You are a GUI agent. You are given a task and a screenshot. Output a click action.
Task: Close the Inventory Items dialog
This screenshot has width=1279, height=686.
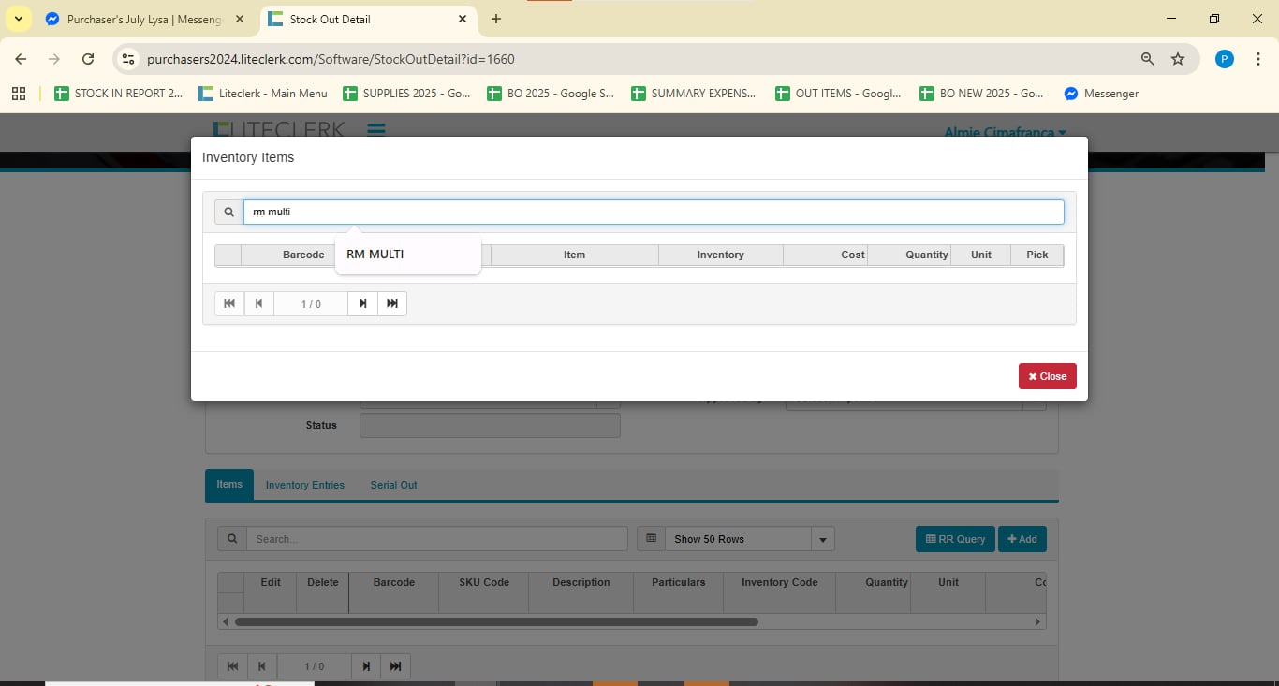[x=1047, y=376]
